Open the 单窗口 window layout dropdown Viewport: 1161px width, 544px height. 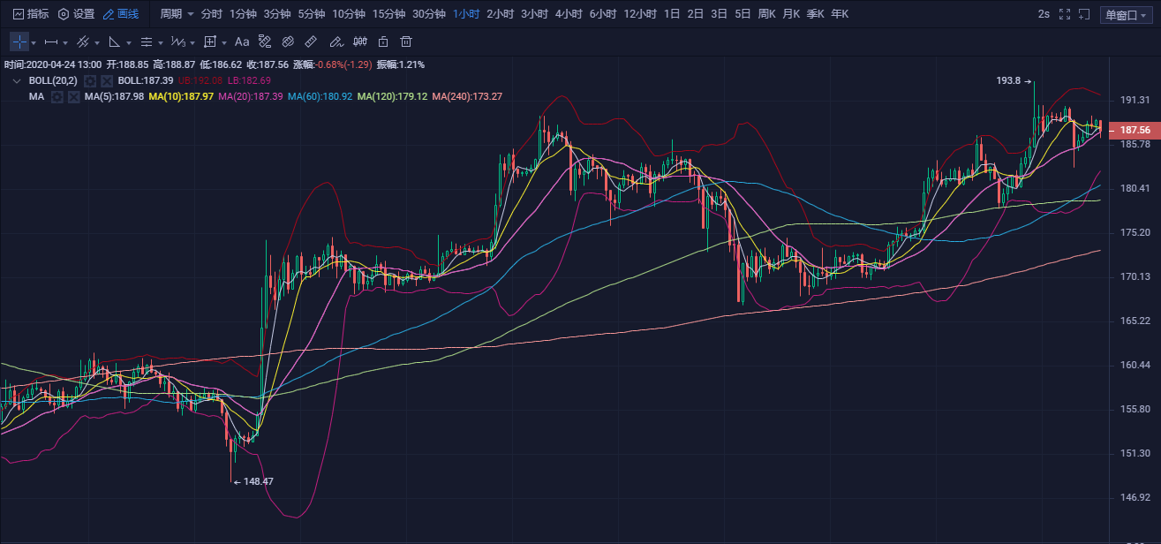click(x=1127, y=15)
